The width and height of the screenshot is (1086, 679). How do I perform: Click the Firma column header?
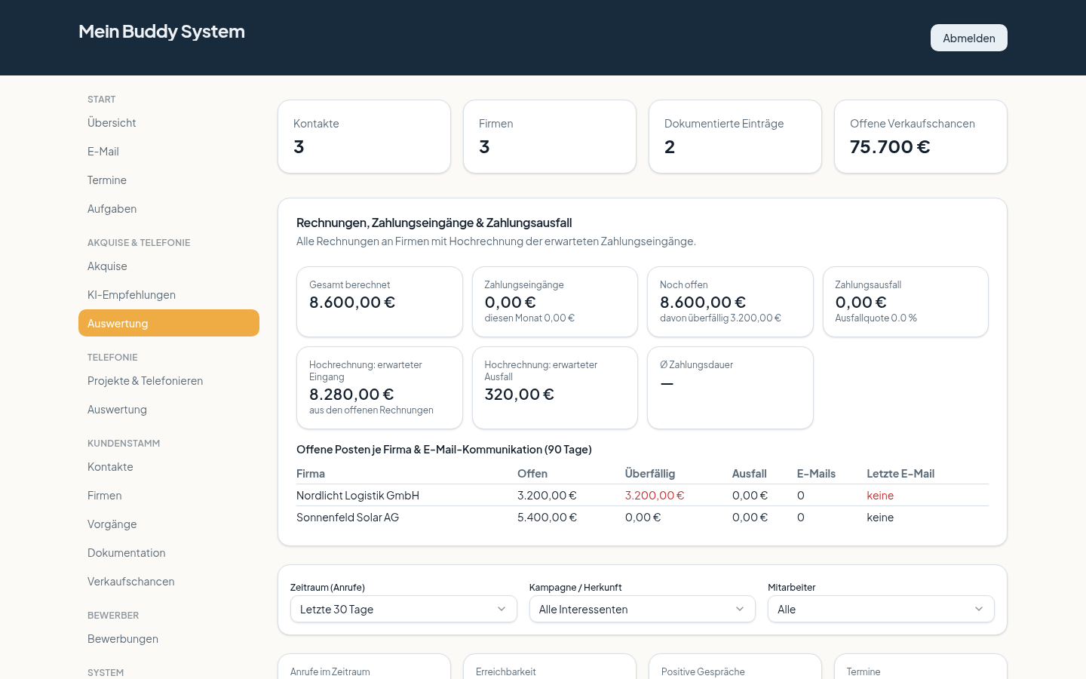click(311, 474)
